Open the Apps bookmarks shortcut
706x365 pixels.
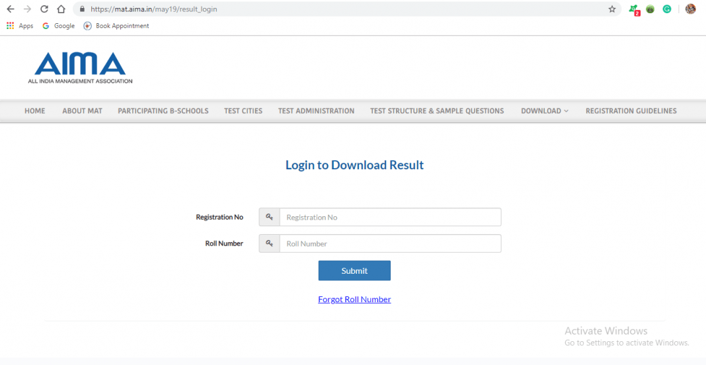(x=20, y=26)
